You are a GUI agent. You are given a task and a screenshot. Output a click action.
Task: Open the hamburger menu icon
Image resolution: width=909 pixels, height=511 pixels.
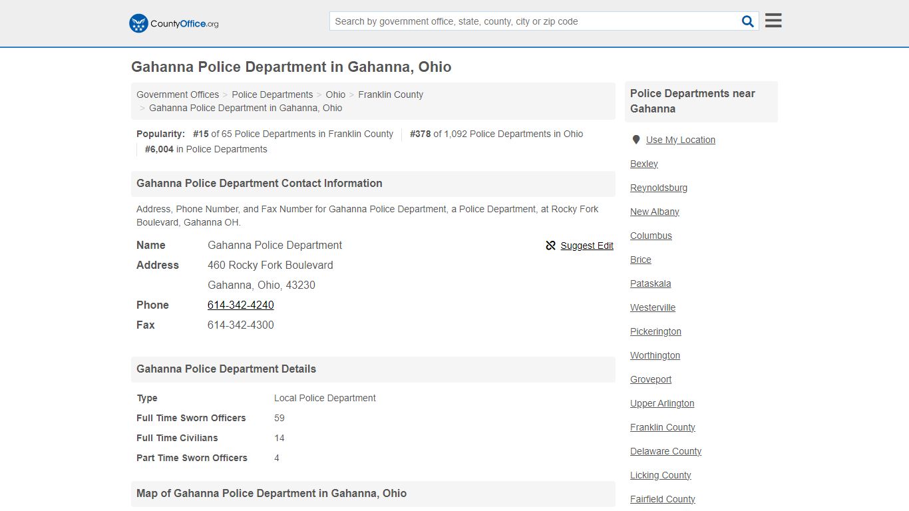point(773,21)
